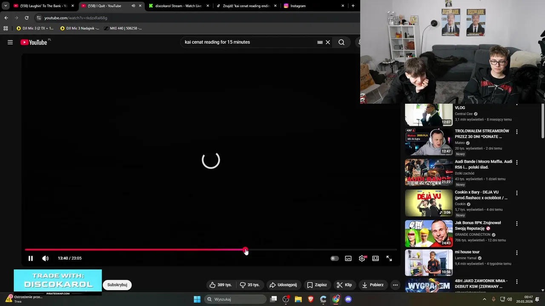
Task: Click the Subskrybuj button
Action: pyautogui.click(x=117, y=285)
